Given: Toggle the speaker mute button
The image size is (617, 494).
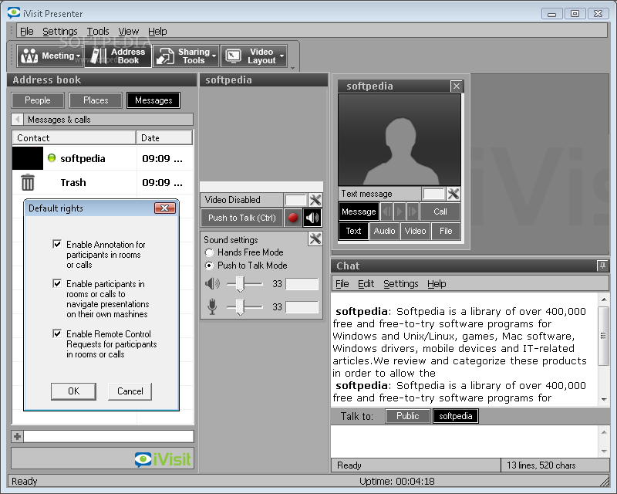Looking at the screenshot, I should (312, 218).
